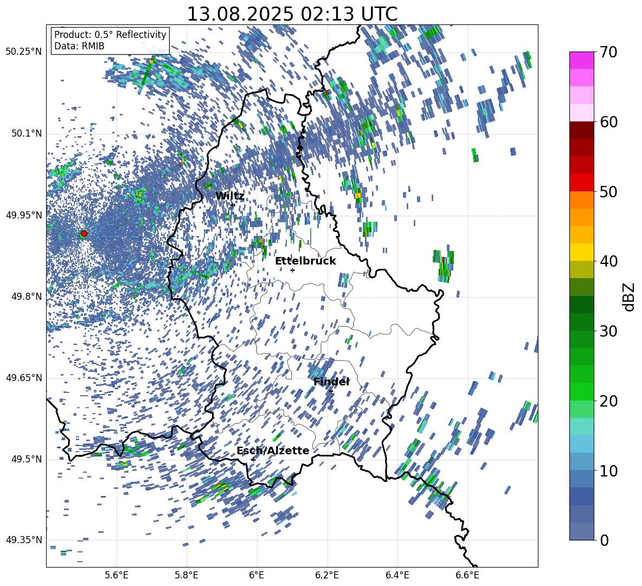Click the 49.5°N latitude label
The height and width of the screenshot is (586, 642).
click(x=27, y=459)
